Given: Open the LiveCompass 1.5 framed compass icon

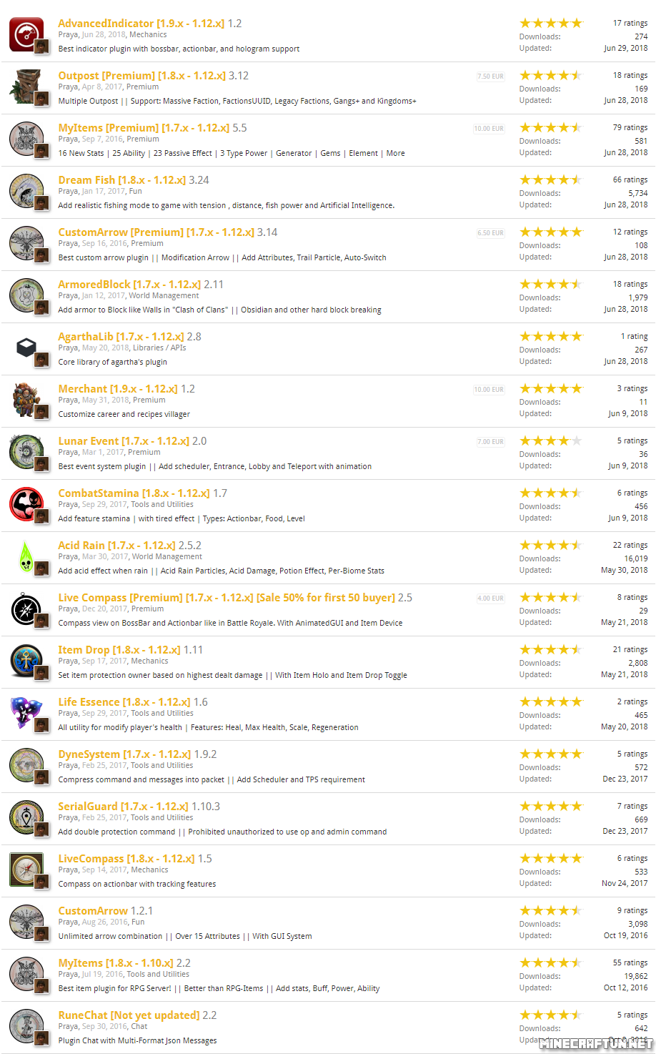Looking at the screenshot, I should click(26, 870).
